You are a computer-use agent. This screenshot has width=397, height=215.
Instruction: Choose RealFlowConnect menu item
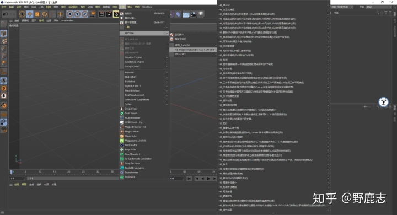pyautogui.click(x=134, y=95)
